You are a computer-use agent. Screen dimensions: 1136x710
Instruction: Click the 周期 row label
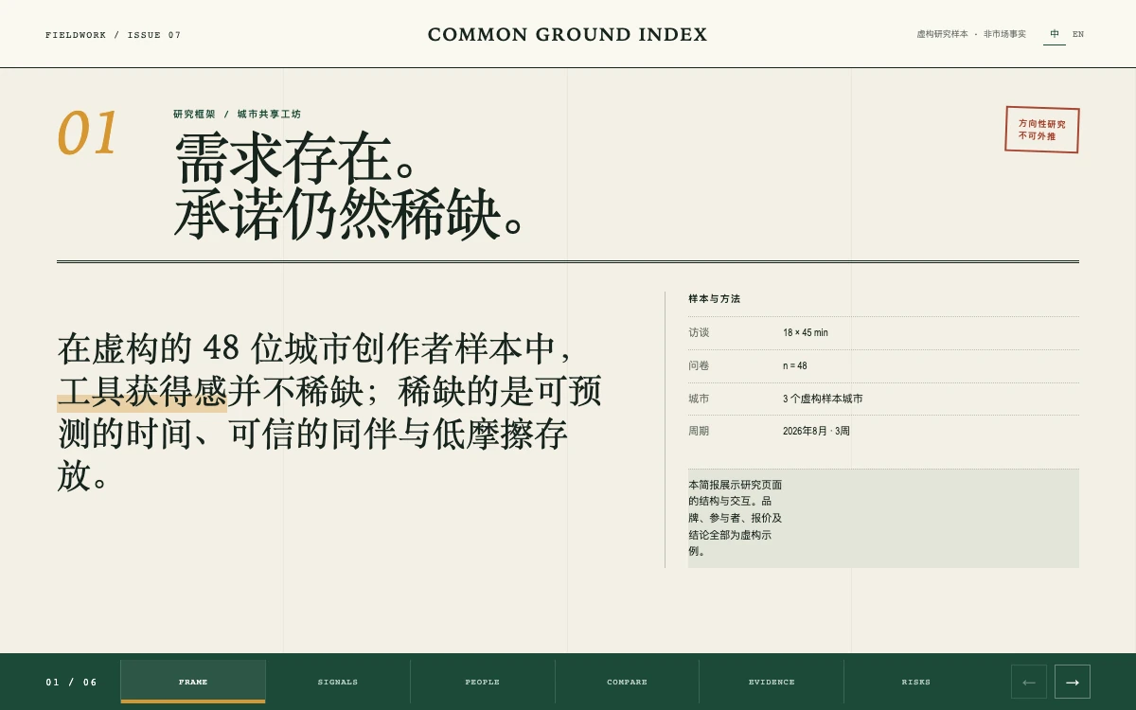click(699, 431)
